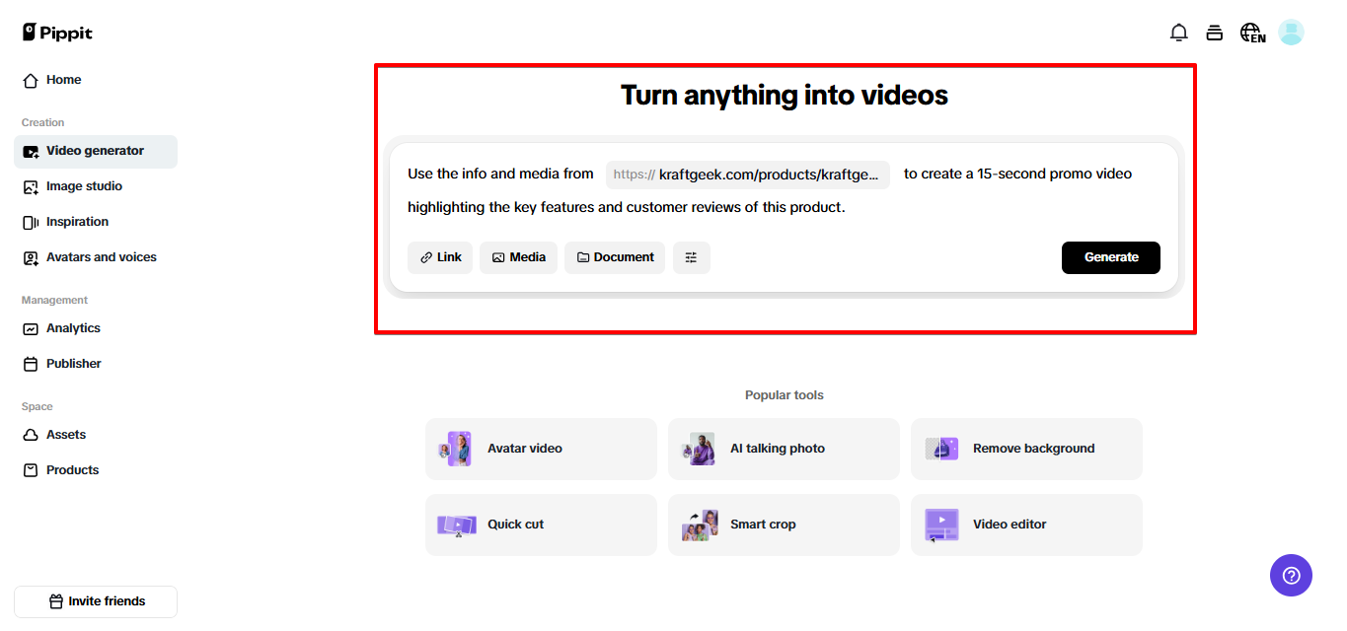Open Products in the Space section
This screenshot has width=1347, height=631.
coord(70,469)
